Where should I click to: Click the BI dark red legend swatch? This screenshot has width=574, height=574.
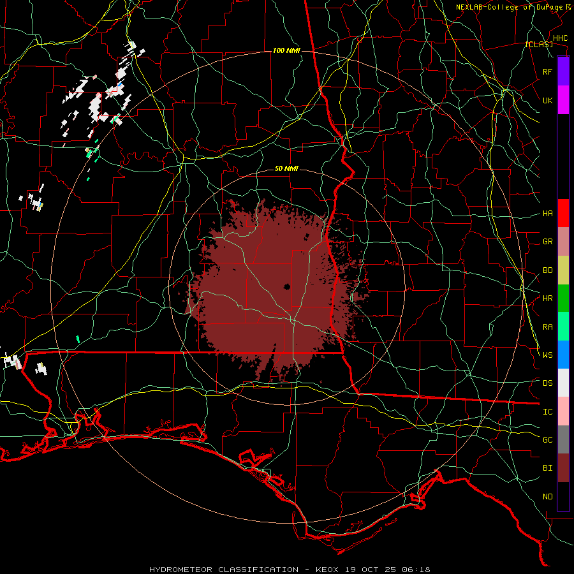(563, 468)
